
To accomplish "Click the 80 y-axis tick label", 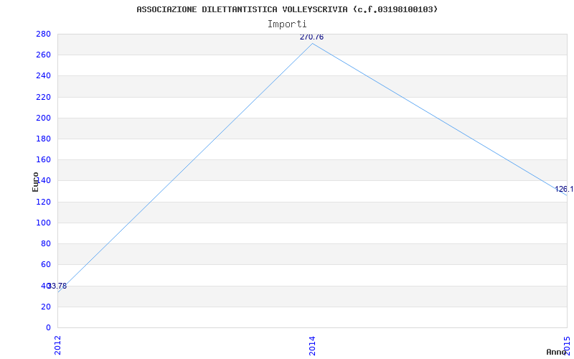I will pyautogui.click(x=46, y=243).
